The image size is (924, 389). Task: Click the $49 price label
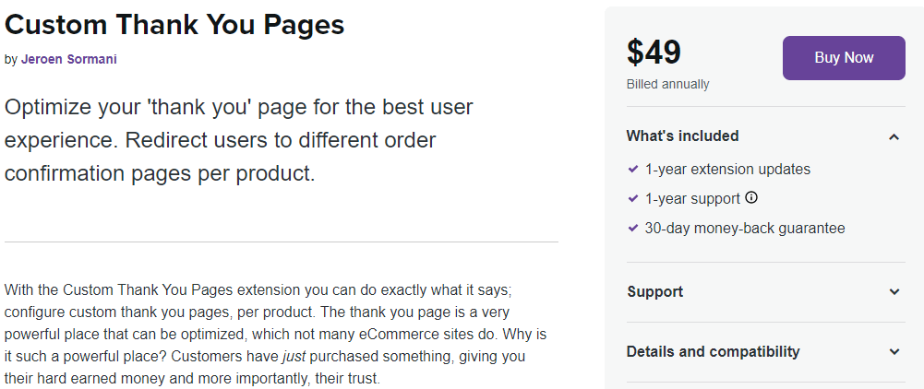654,53
